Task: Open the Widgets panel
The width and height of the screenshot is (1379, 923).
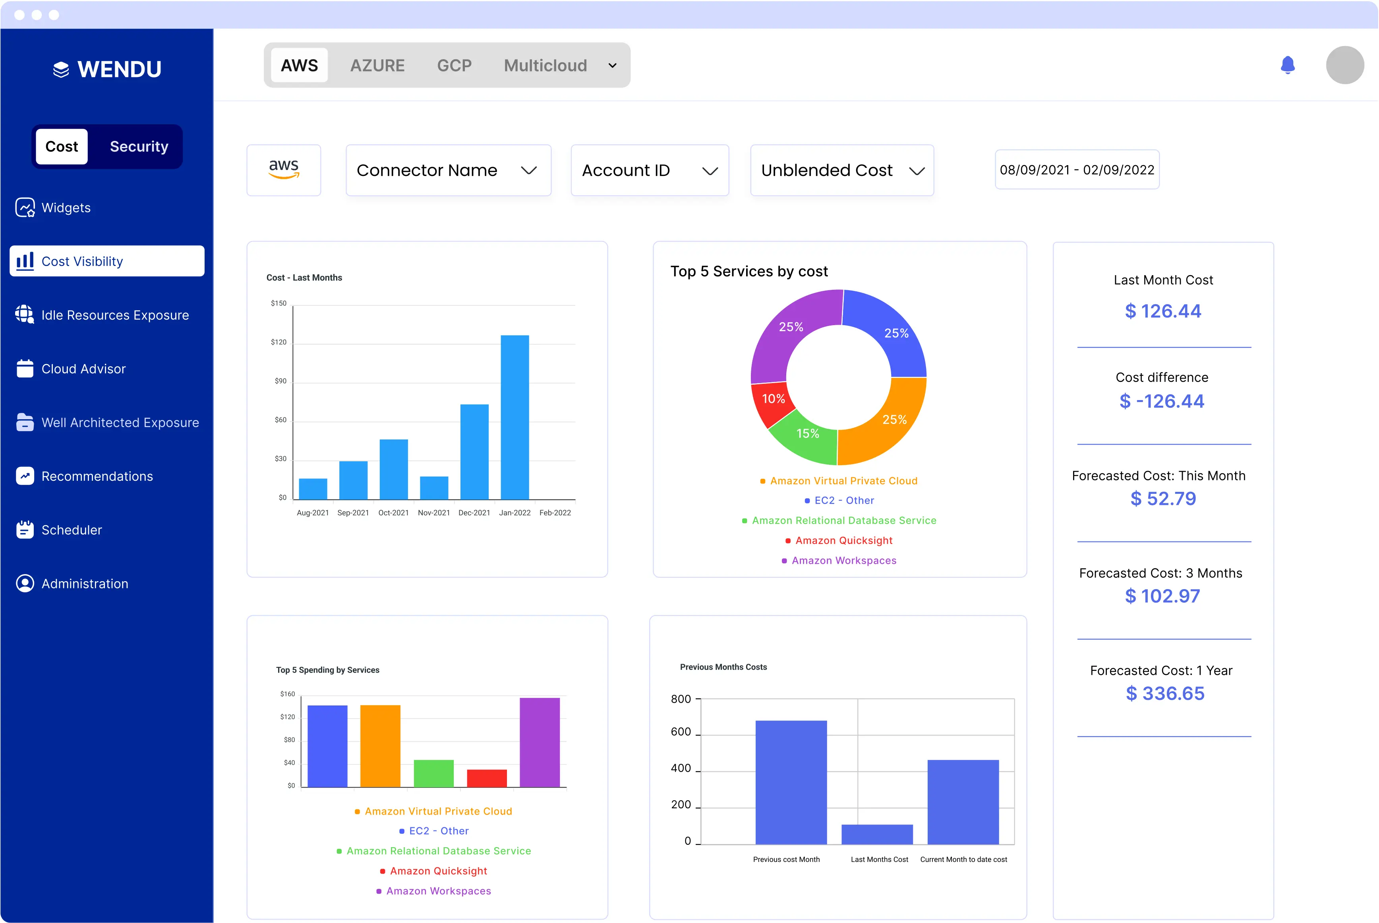Action: click(66, 207)
